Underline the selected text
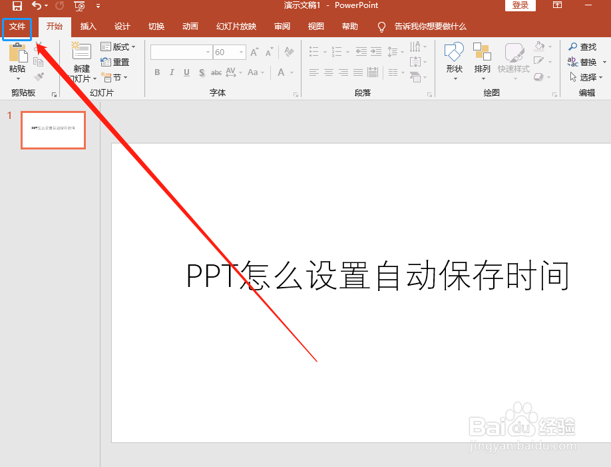This screenshot has height=467, width=611. [186, 72]
